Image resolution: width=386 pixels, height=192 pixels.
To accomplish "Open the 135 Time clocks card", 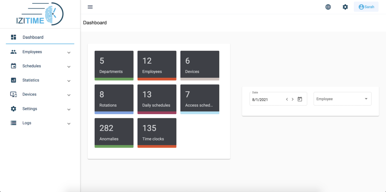I will click(x=157, y=133).
